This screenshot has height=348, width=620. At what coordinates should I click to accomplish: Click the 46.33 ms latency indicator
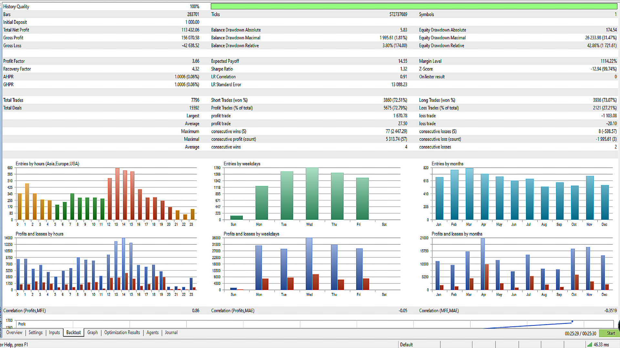pos(601,344)
